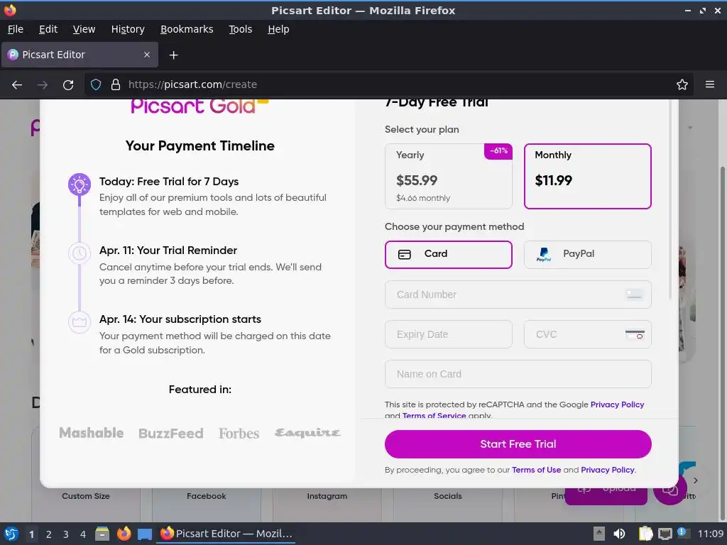Choose Card as payment method
727x545 pixels.
coord(449,255)
